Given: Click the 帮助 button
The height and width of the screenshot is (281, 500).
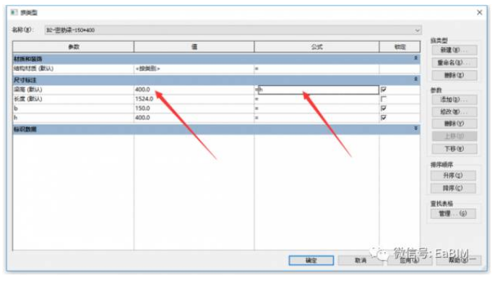Looking at the screenshot, I should [459, 261].
